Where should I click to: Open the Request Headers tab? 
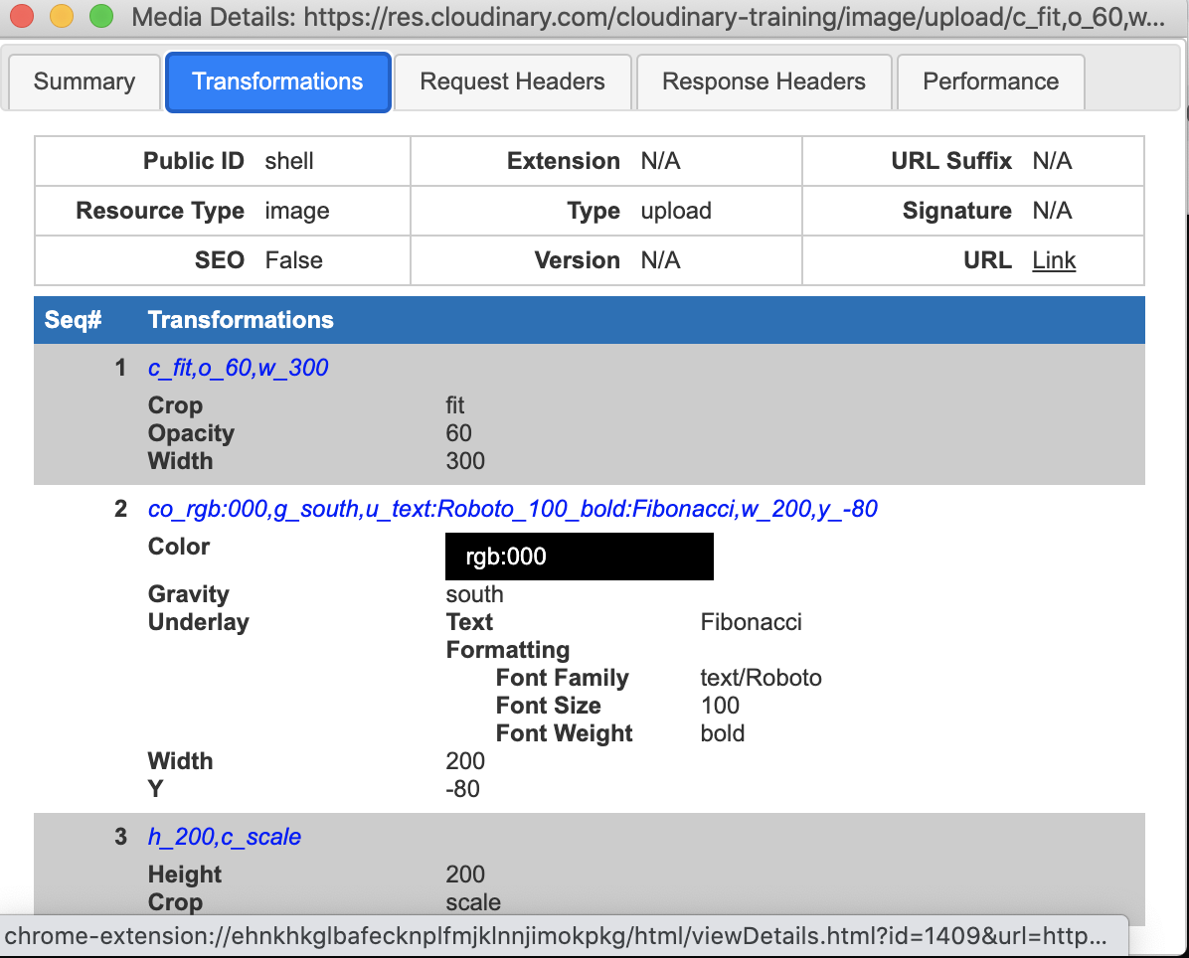[x=512, y=81]
